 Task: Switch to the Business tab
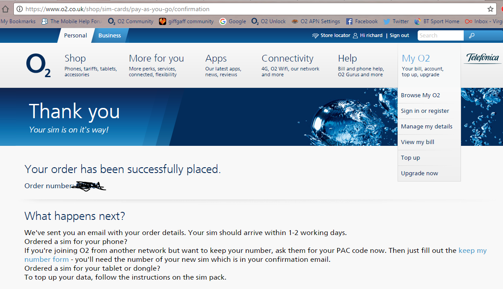pyautogui.click(x=109, y=36)
